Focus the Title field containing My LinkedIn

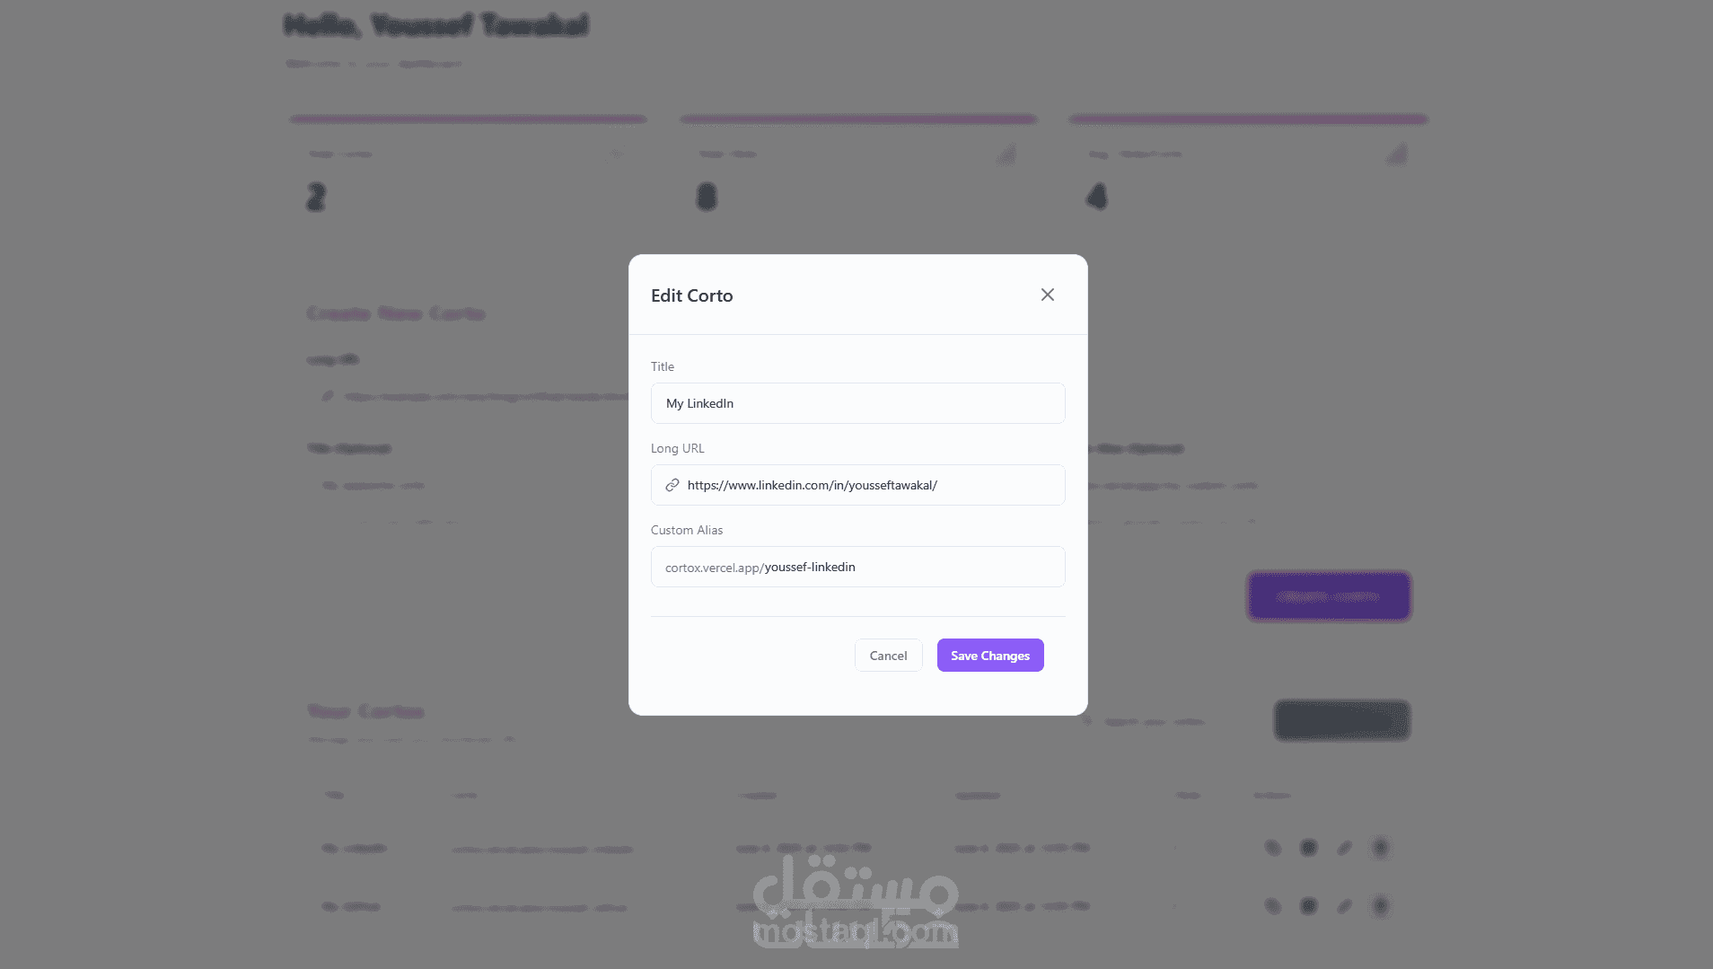coord(857,403)
